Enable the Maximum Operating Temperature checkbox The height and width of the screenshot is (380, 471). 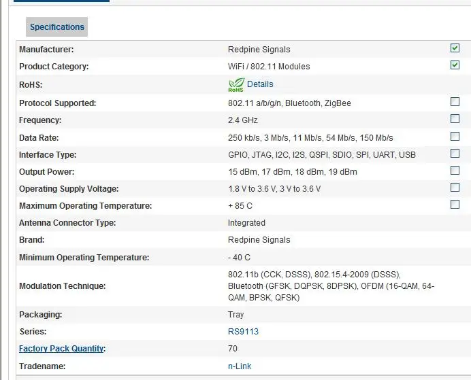pyautogui.click(x=455, y=205)
